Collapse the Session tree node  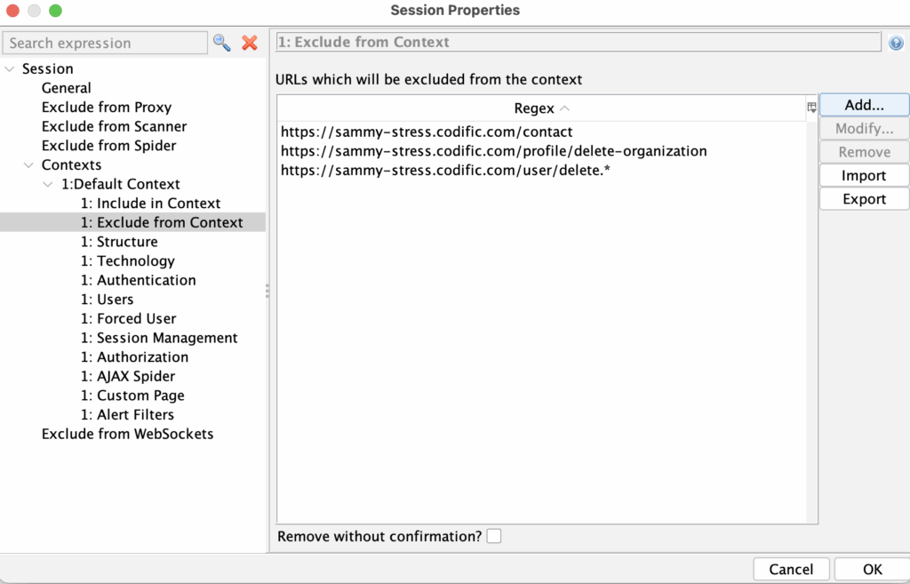pos(10,68)
